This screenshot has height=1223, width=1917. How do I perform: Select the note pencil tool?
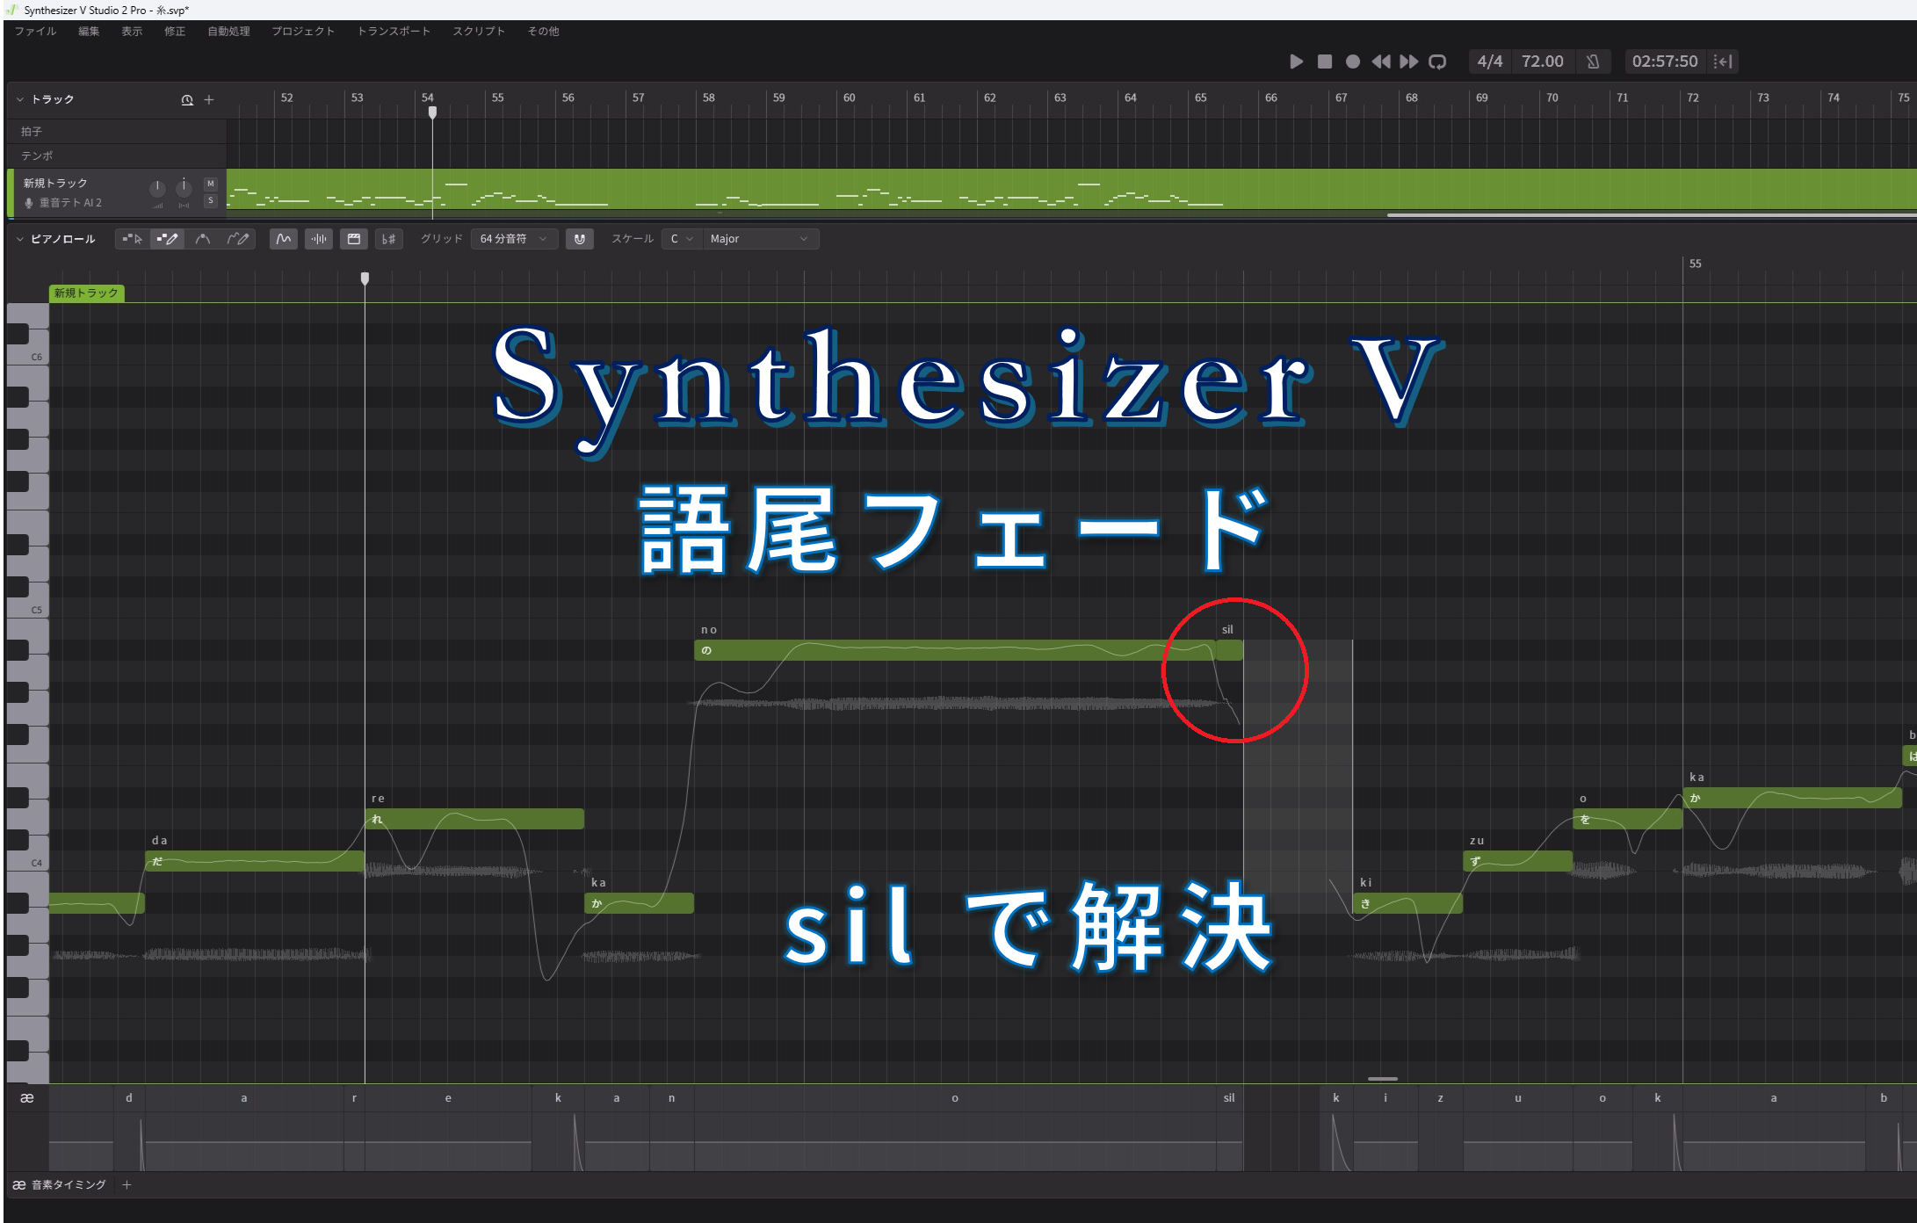169,238
